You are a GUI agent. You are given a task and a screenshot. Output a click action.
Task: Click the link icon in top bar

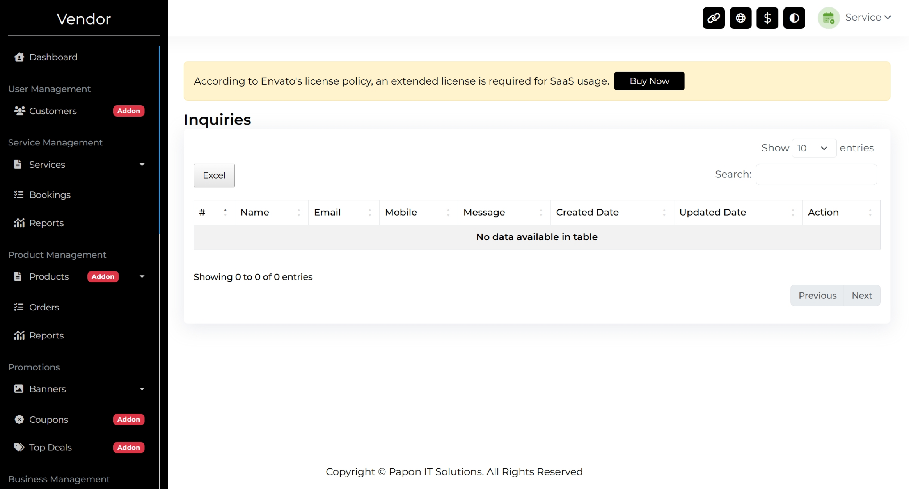(x=714, y=18)
